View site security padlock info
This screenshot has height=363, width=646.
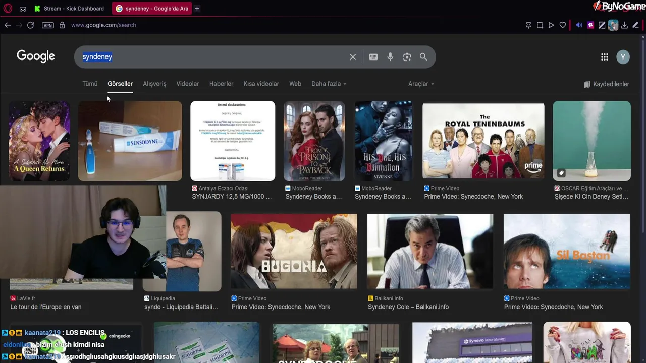[x=62, y=25]
